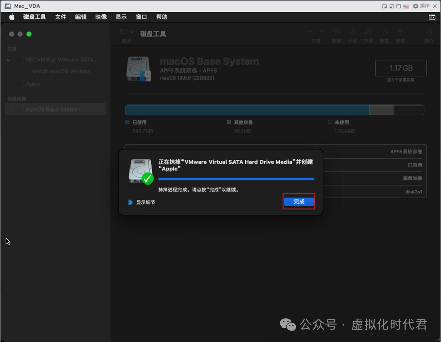441x342 pixels.
Task: Select Install macOS Ventura volume
Action: click(61, 71)
